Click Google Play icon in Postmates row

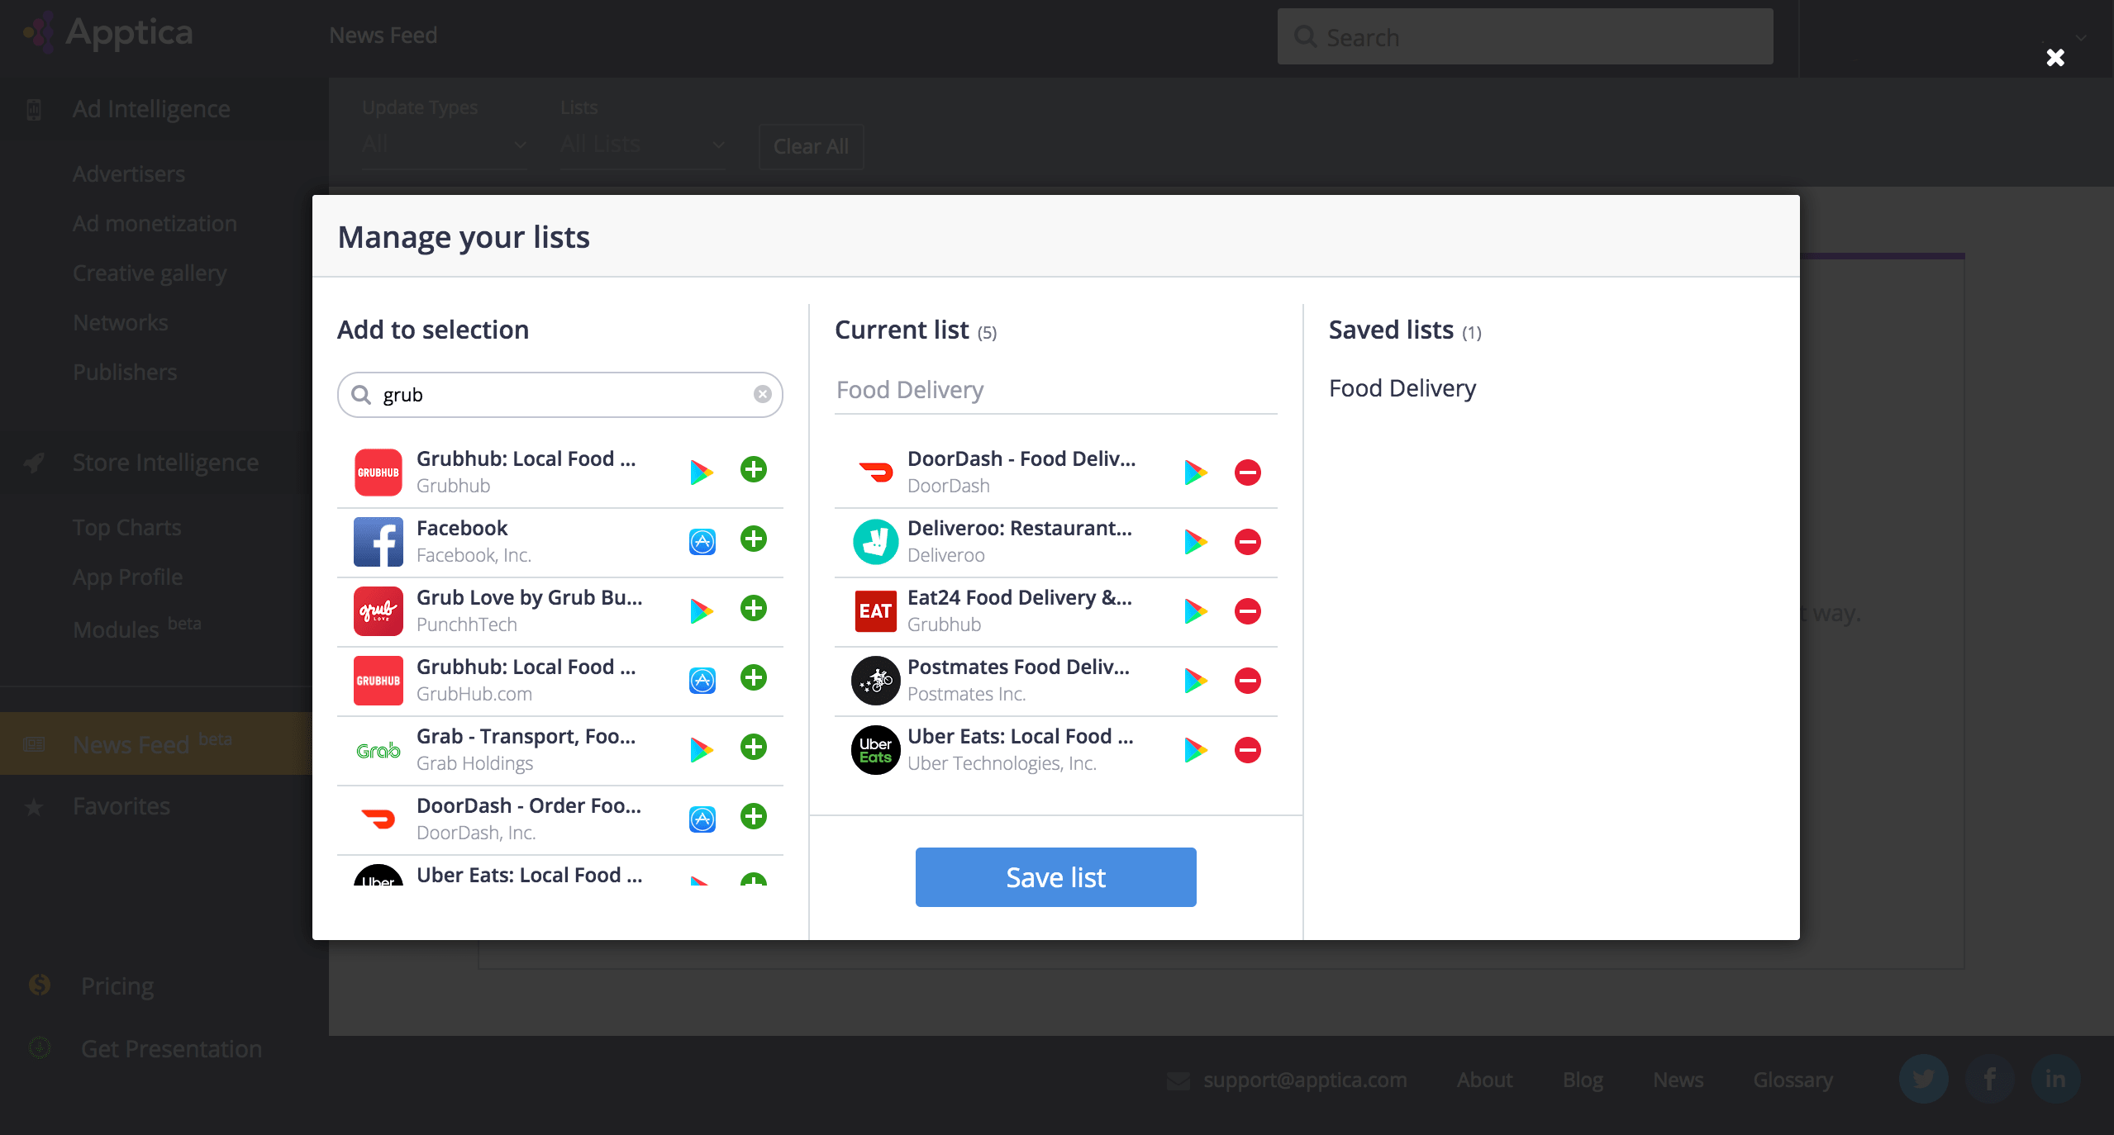coord(1196,681)
